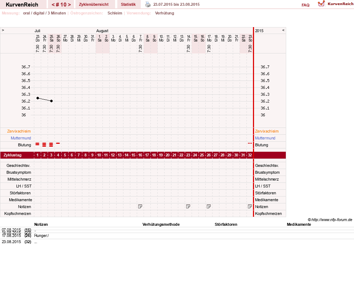Click the Zervixschleim label on right
The image size is (354, 289).
pyautogui.click(x=267, y=131)
